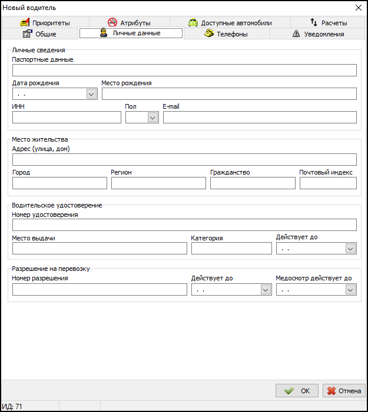Open the Пол dropdown list
The width and height of the screenshot is (368, 412).
152,118
